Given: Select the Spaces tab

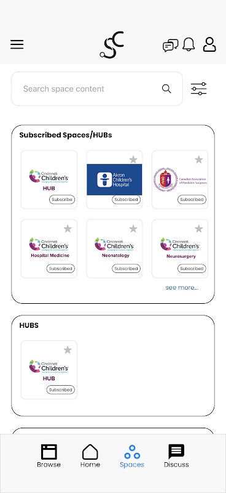Looking at the screenshot, I should 132,456.
